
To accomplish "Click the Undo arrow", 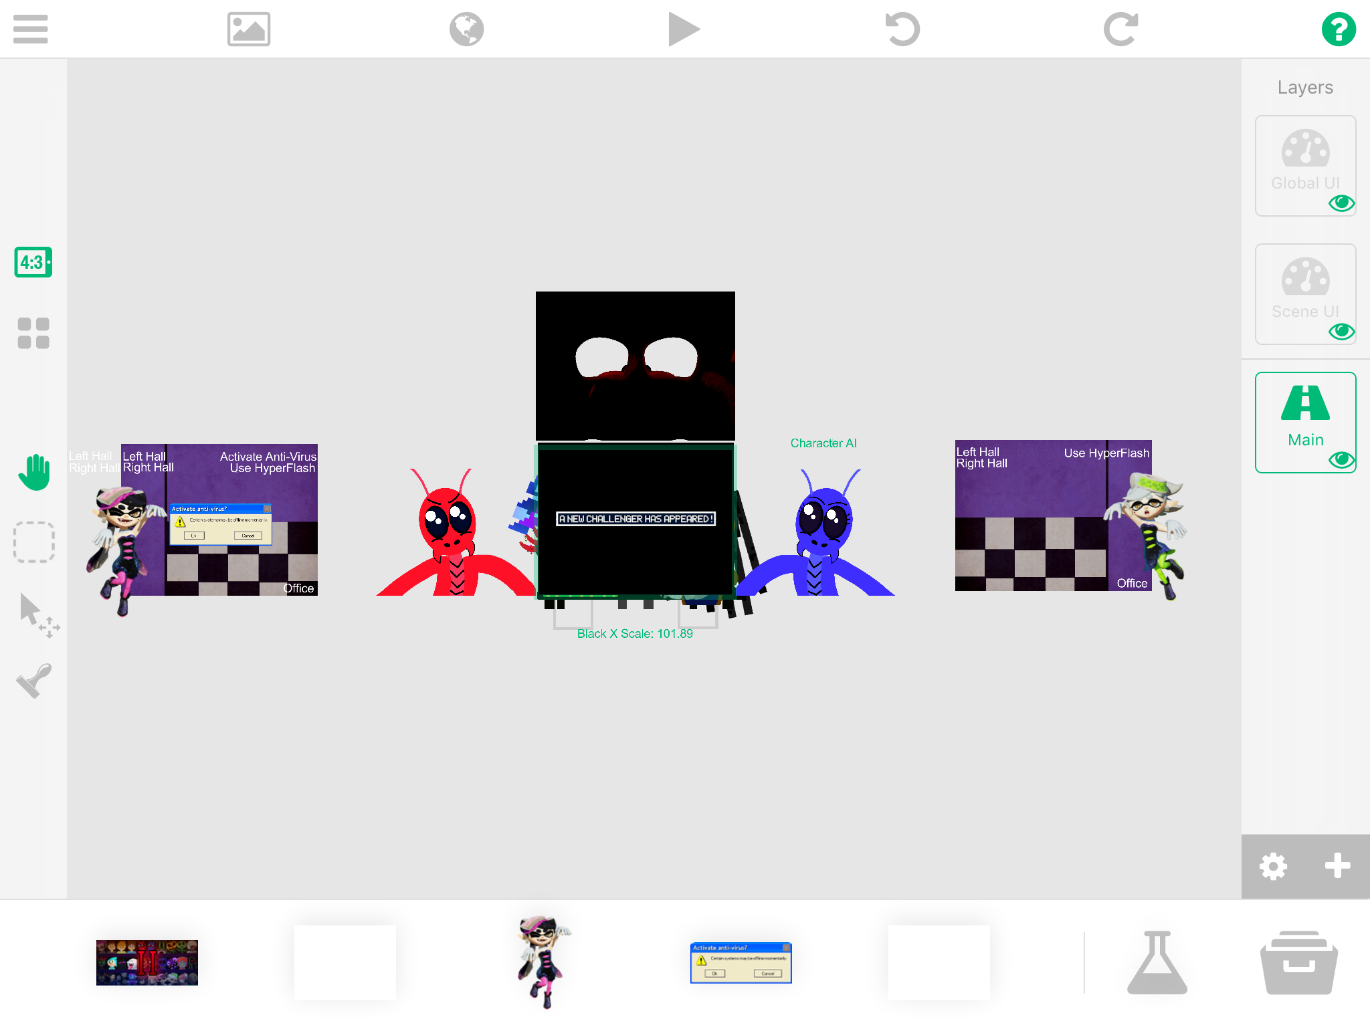I will (x=902, y=29).
